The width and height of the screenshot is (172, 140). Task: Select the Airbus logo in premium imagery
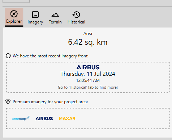[44, 119]
